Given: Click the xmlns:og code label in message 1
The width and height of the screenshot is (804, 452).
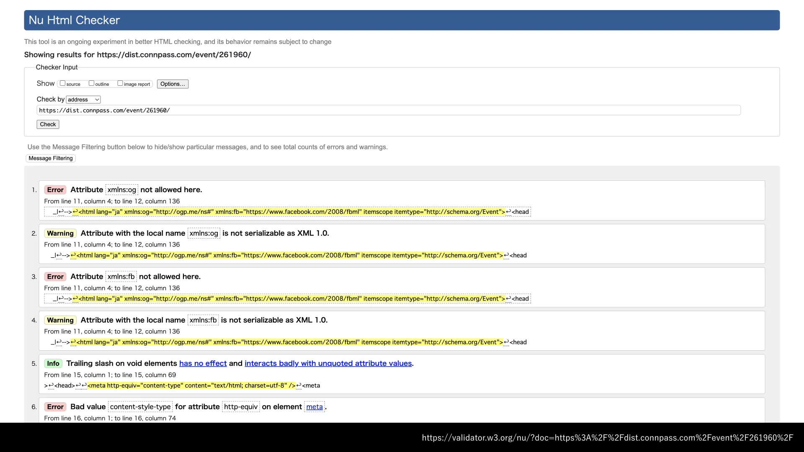Looking at the screenshot, I should pos(121,190).
